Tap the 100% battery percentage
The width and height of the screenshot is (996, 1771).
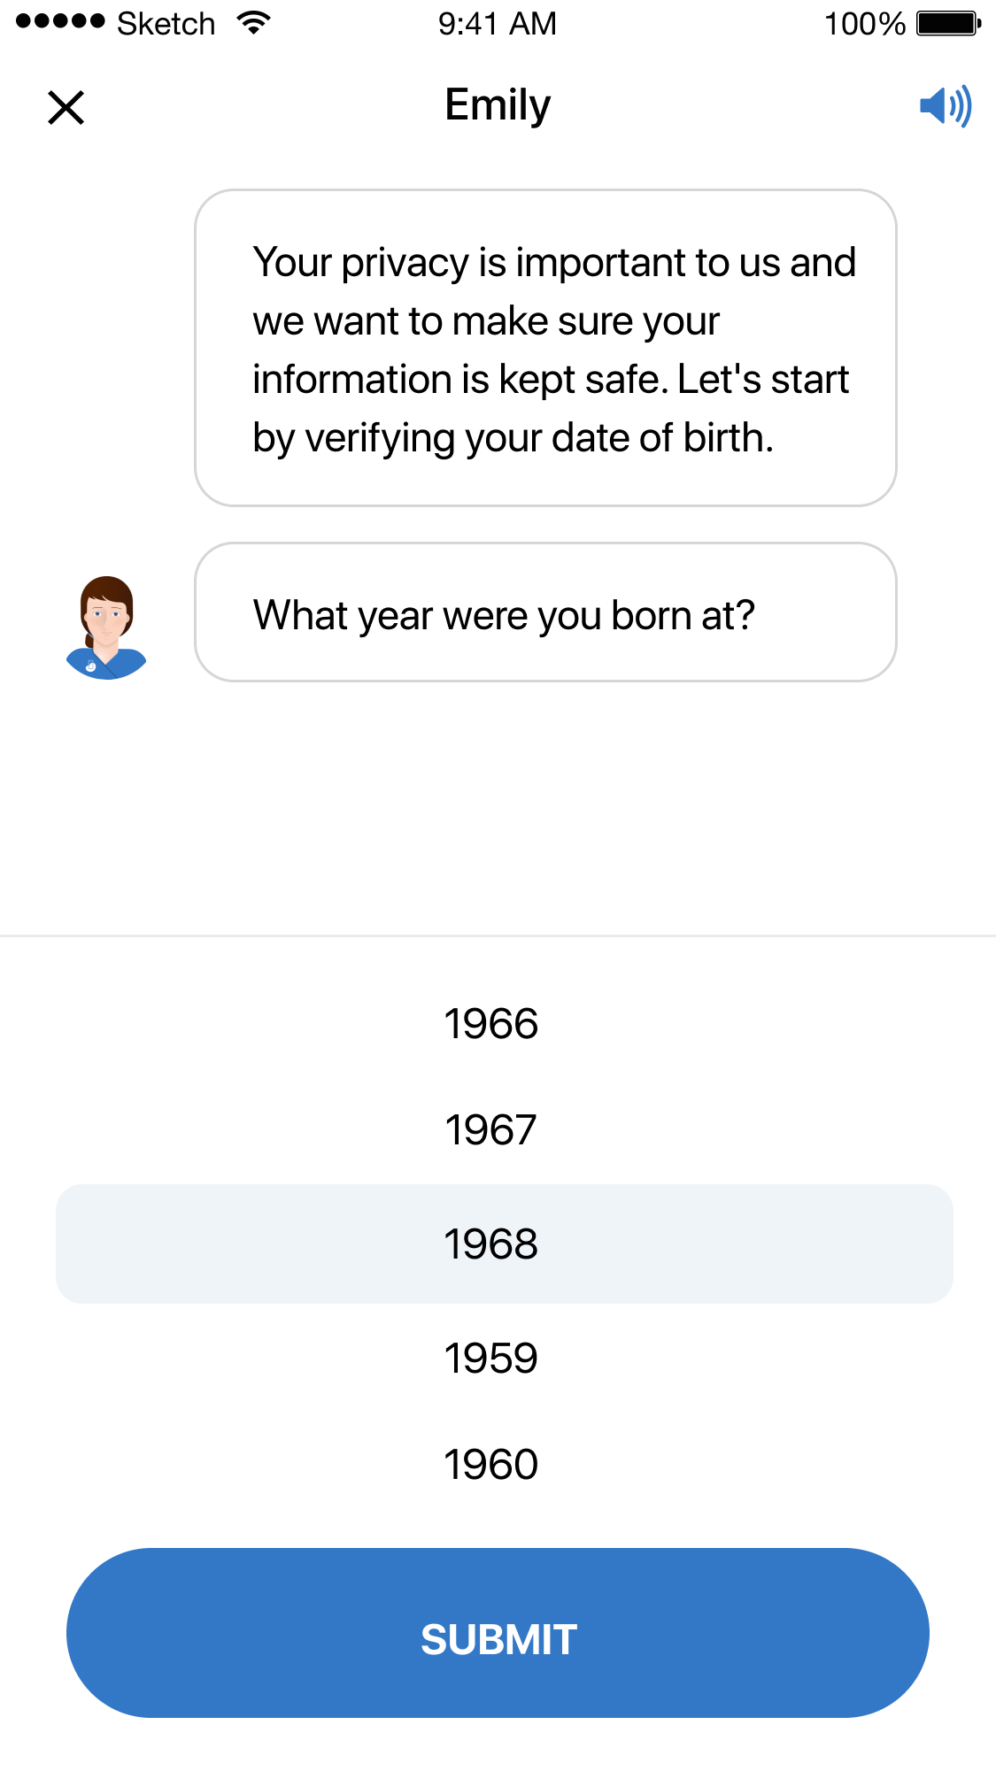(865, 24)
